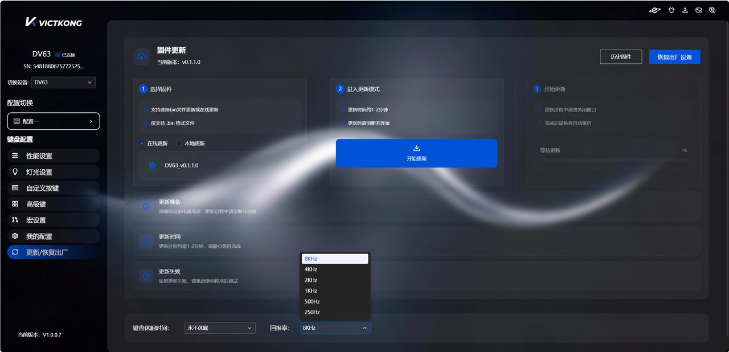Click the 历史固件 button
The image size is (729, 352).
(x=621, y=57)
